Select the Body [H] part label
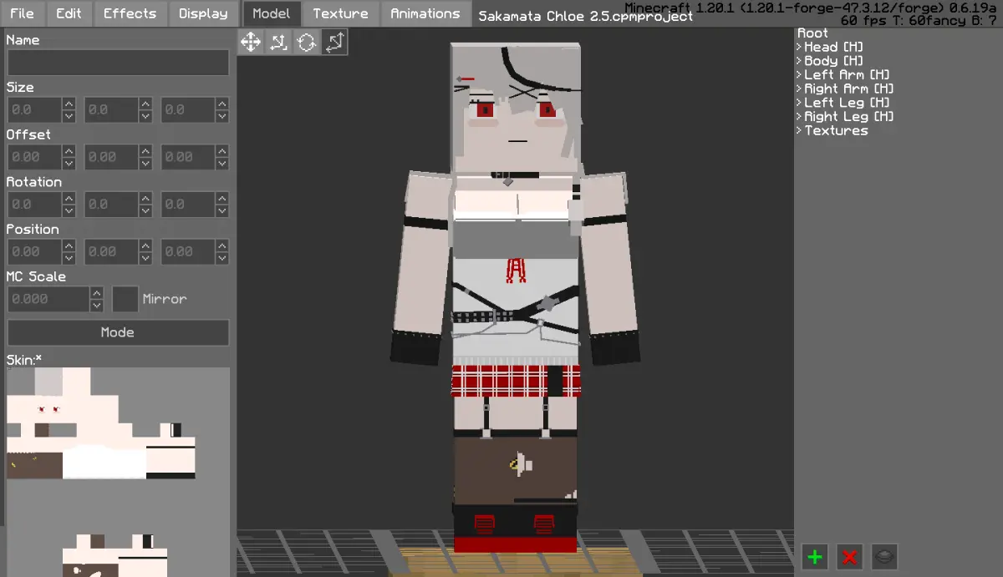 click(x=834, y=61)
